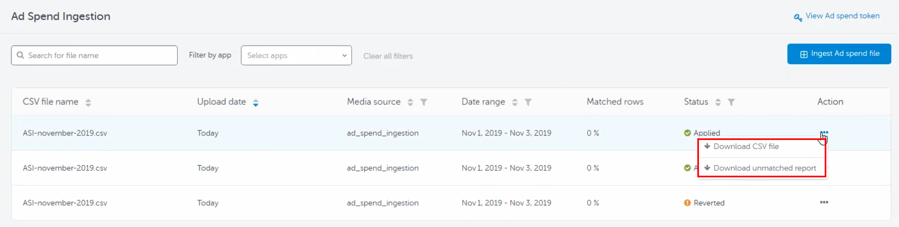Sort by CSV file name column

(88, 103)
